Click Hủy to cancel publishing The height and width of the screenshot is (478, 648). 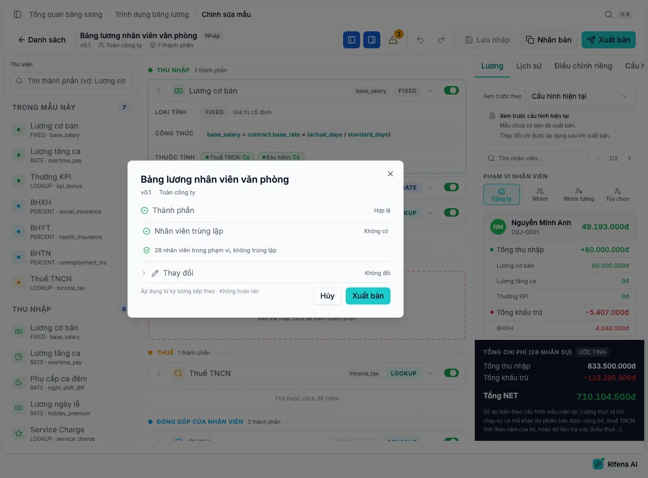[x=327, y=296]
